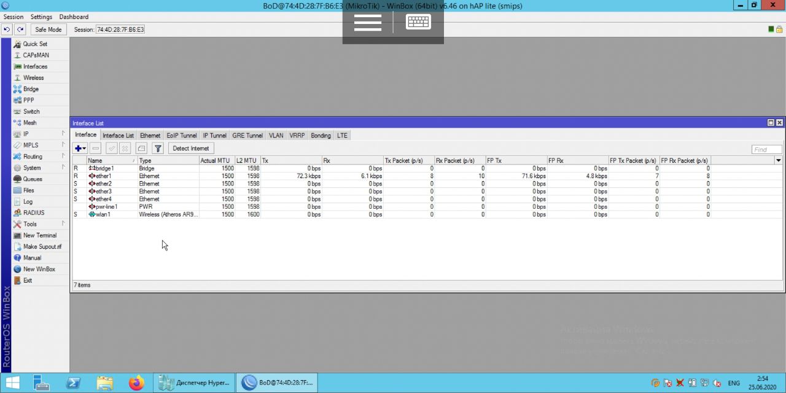Open the Wireless sidebar item
786x393 pixels.
click(33, 78)
